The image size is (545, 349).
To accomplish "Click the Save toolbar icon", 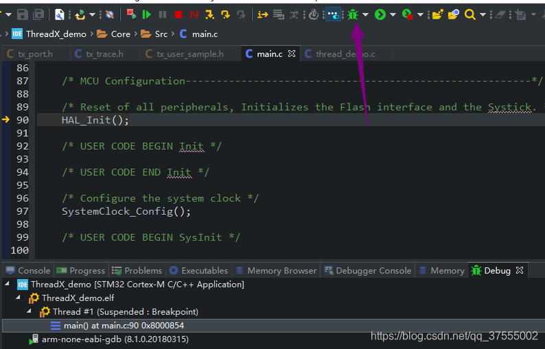I will coord(23,14).
